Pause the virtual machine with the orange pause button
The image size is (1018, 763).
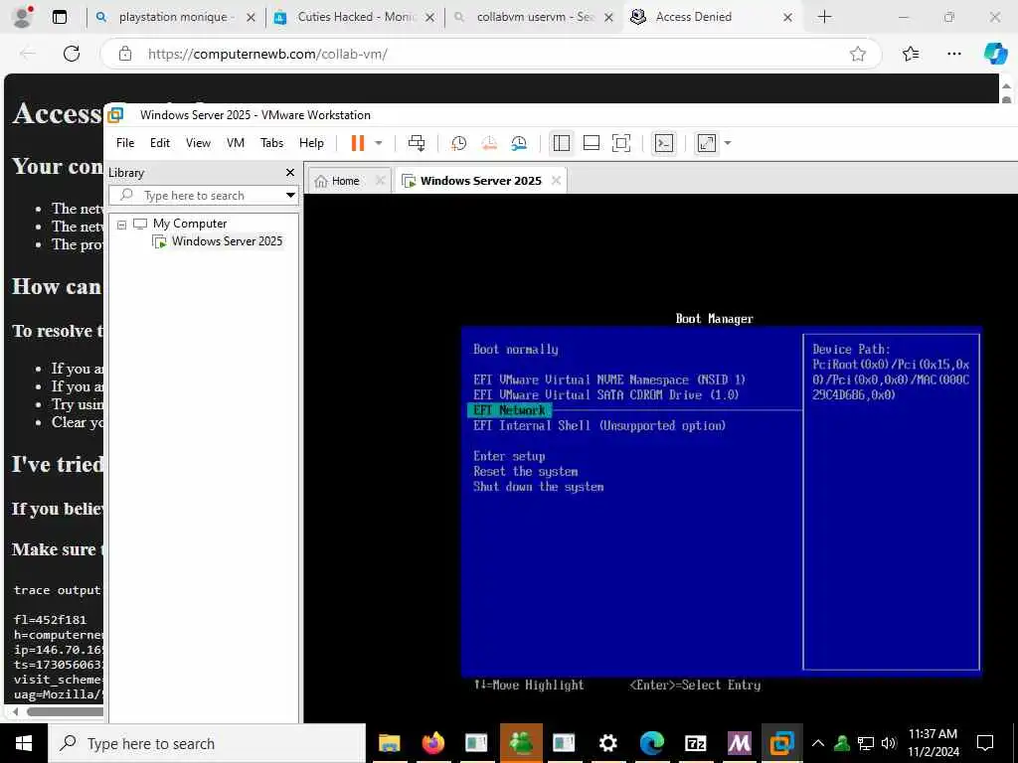(357, 143)
